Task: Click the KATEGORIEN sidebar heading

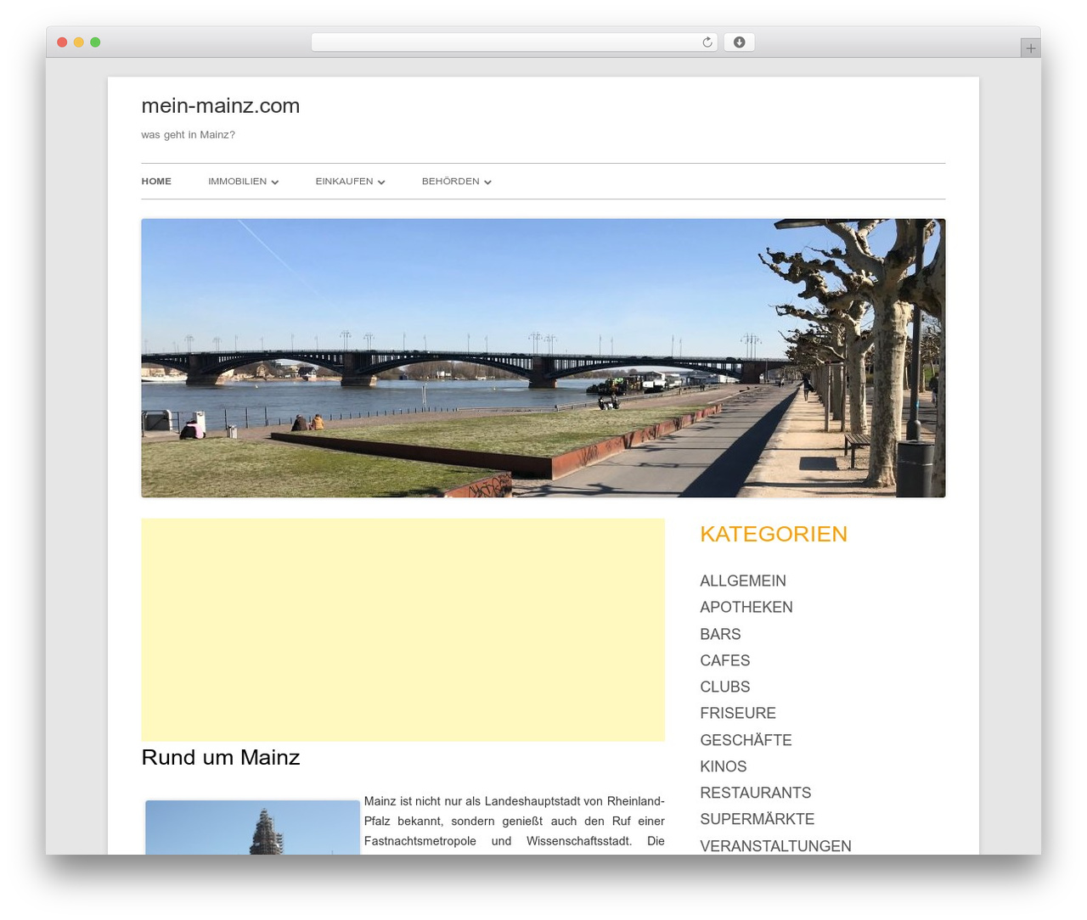Action: 774,534
